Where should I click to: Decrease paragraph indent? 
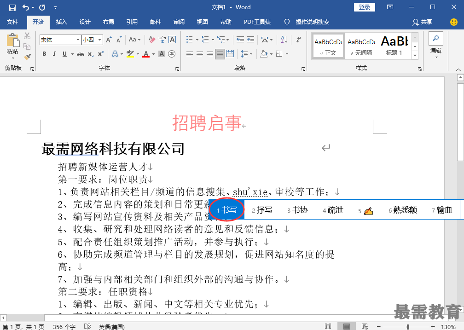[x=240, y=40]
